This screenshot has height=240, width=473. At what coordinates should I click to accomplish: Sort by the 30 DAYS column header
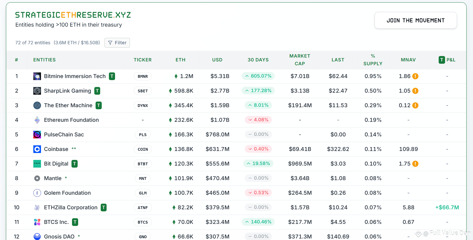pos(258,60)
